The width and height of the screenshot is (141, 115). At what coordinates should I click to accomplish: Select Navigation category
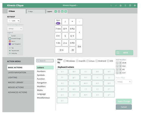tap(42, 83)
